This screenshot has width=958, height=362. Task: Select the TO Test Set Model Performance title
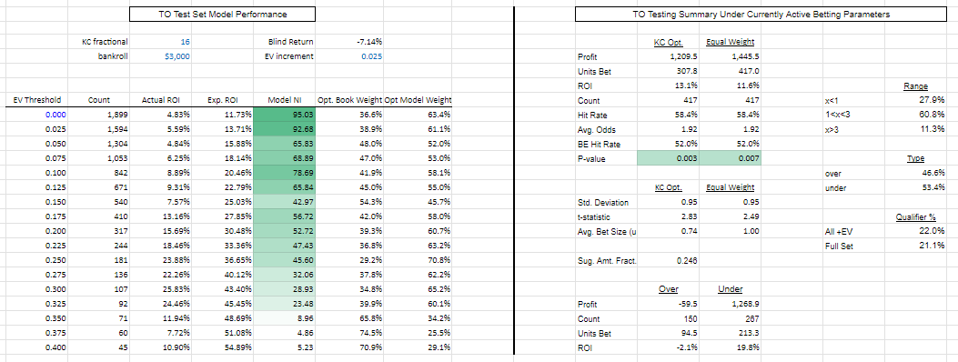coord(222,14)
